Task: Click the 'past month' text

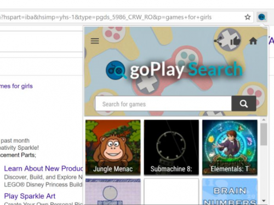Action: tap(15, 140)
